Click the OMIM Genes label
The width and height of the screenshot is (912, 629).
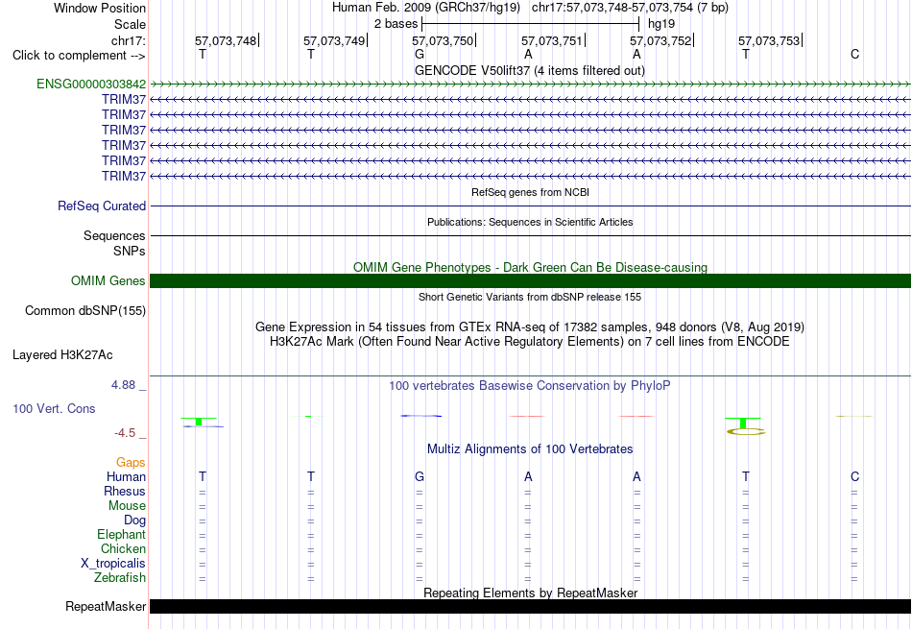[x=108, y=281]
